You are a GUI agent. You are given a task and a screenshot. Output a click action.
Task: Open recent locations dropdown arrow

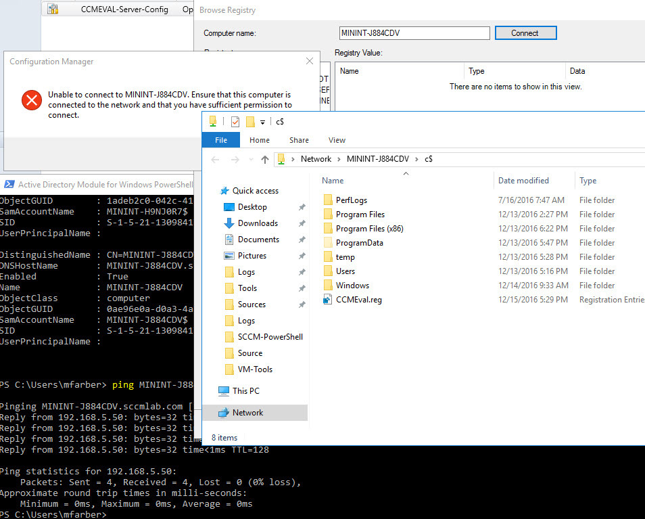(x=251, y=159)
